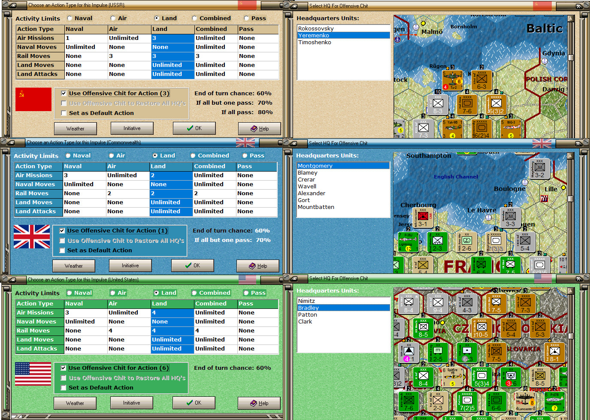Choose Wavell from the headquarters list
Viewport: 590px width, 420px height.
point(343,187)
